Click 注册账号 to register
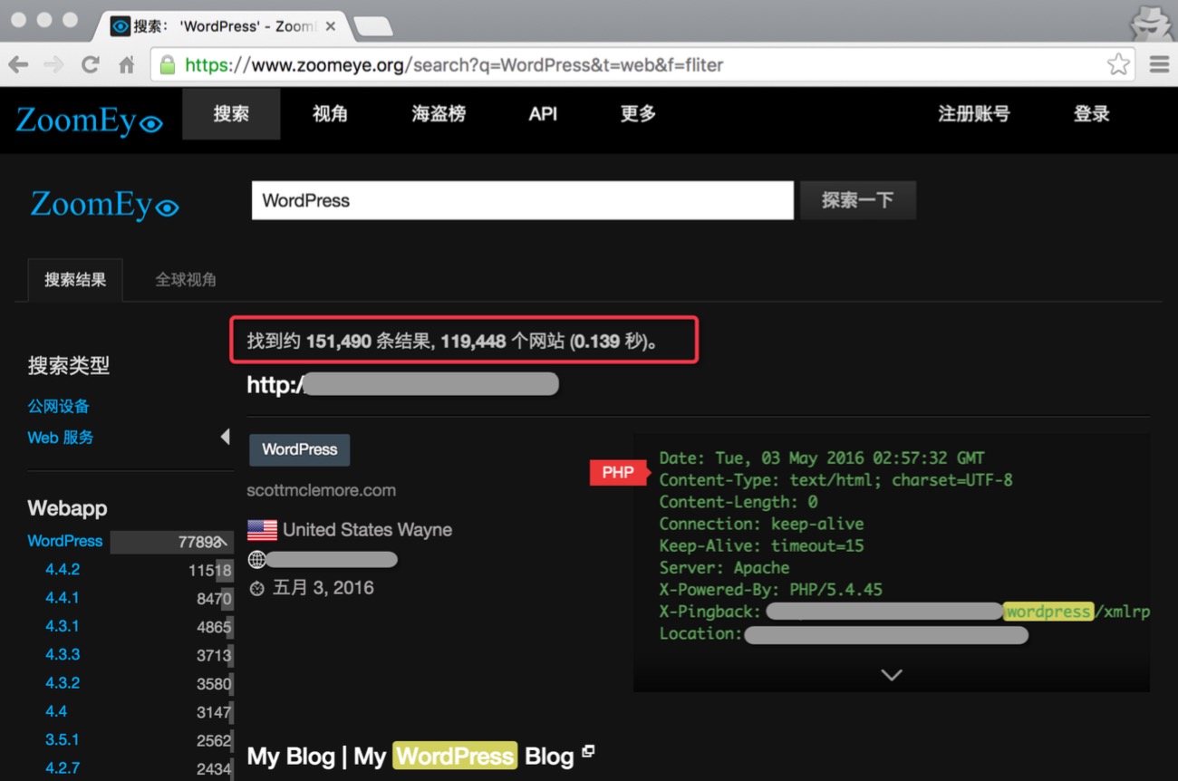 point(973,114)
